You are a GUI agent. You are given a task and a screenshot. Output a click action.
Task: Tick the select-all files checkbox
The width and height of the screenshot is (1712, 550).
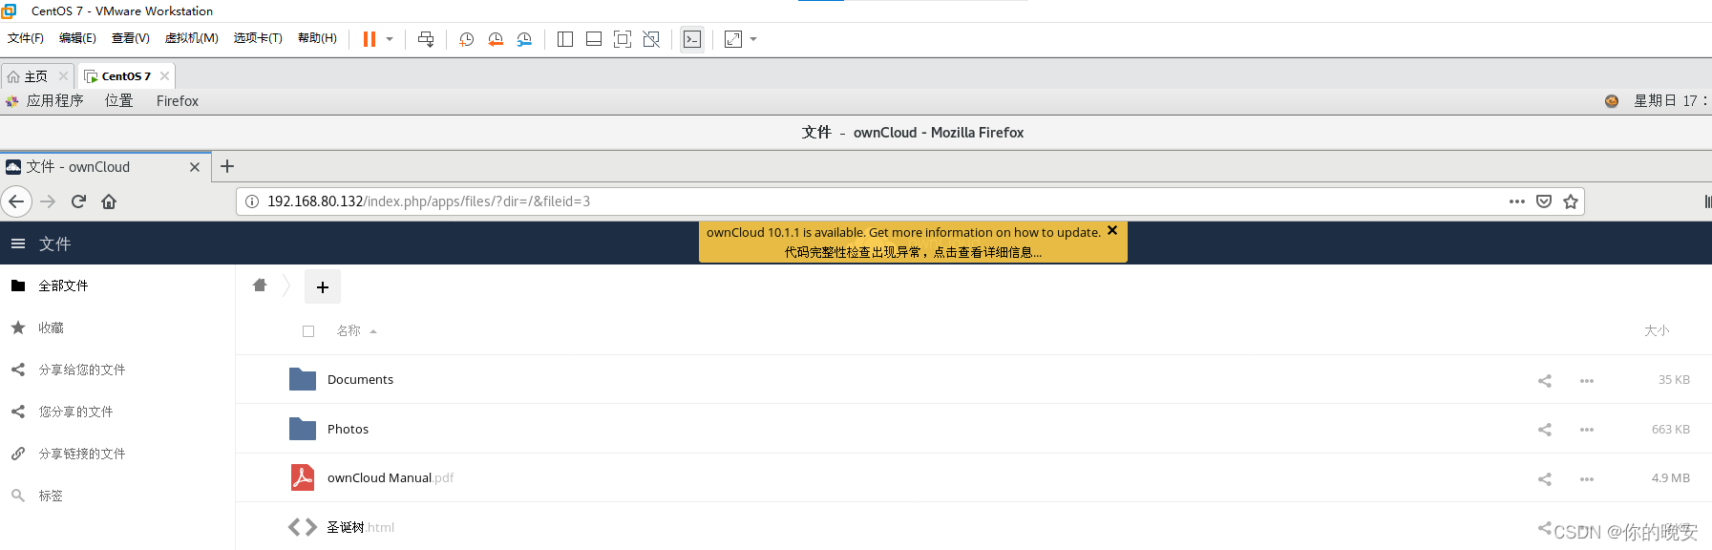308,331
